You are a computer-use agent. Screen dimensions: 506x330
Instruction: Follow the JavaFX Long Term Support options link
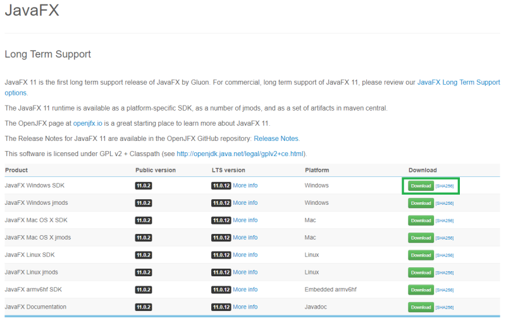[459, 82]
